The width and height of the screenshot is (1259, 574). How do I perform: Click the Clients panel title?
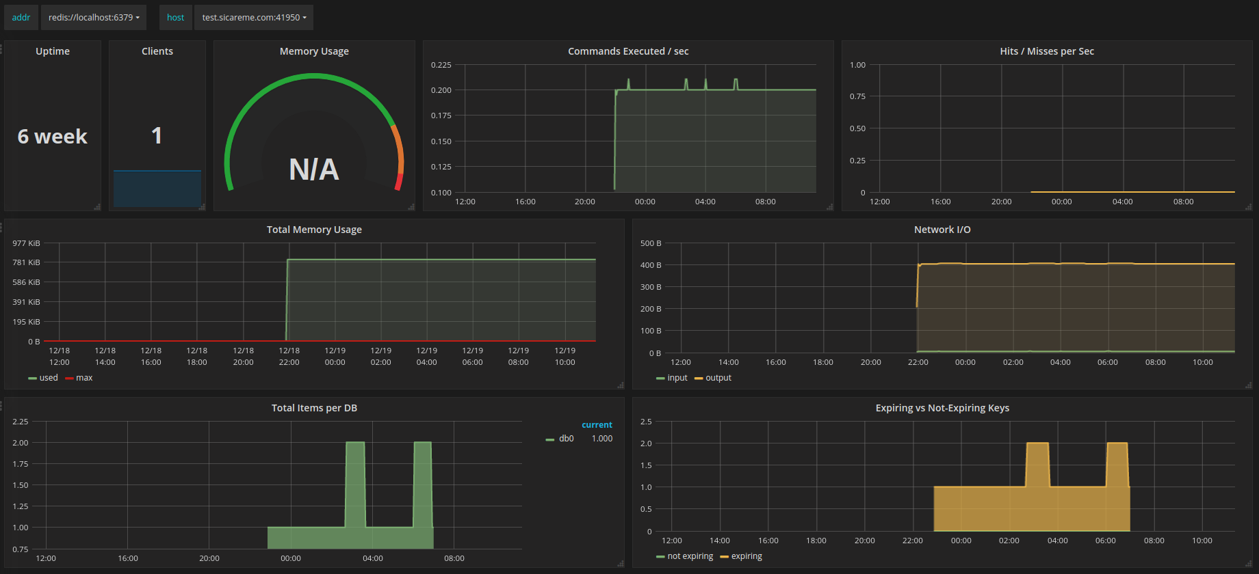point(157,51)
